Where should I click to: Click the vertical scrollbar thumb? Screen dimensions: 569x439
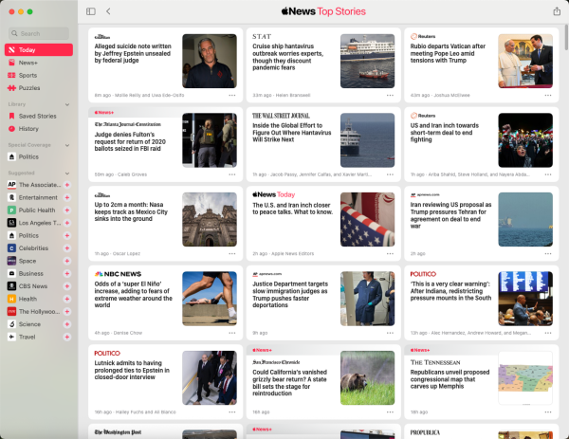pos(566,38)
